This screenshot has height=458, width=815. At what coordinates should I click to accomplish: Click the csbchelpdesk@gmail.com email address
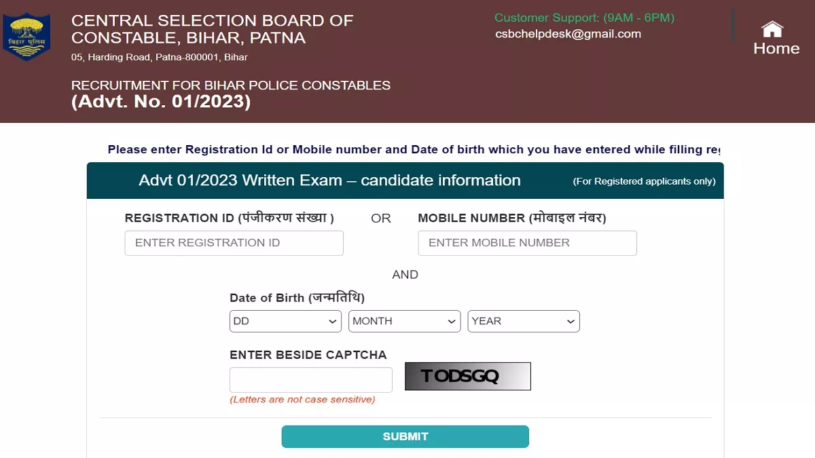568,34
